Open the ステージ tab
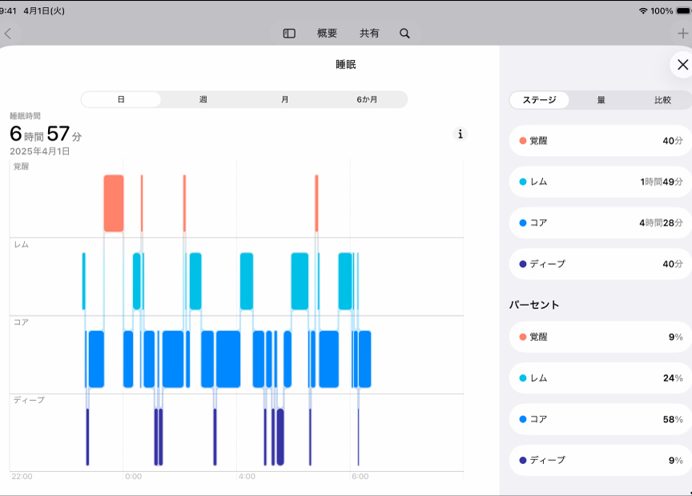The width and height of the screenshot is (692, 496). click(539, 100)
